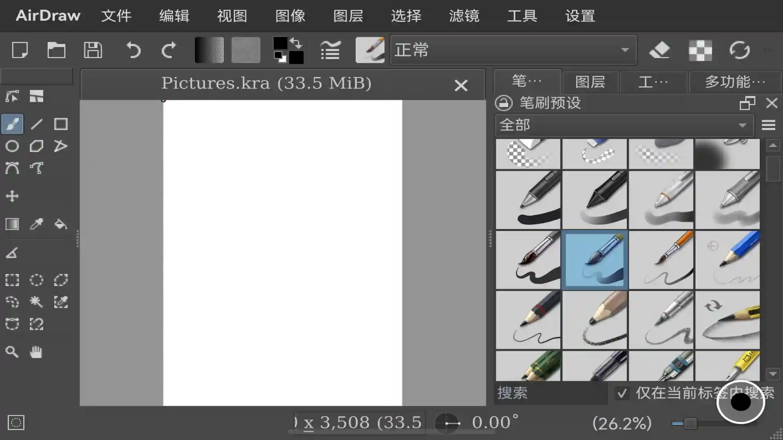Viewport: 783px width, 440px height.
Task: Click the zoom slider handle
Action: pos(690,423)
